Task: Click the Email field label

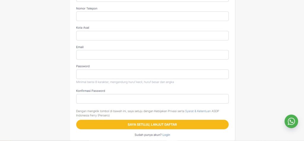Action: [80, 47]
